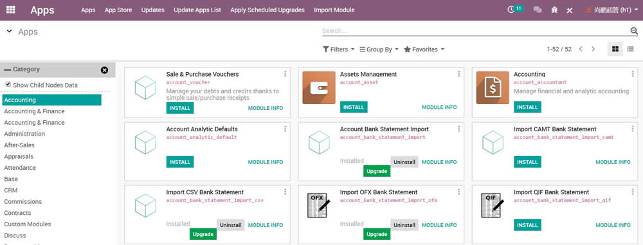Click the Import OFX Bank Statement icon
643x245 pixels.
[319, 206]
